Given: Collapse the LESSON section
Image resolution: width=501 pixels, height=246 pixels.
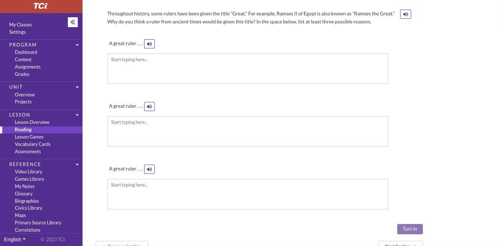Looking at the screenshot, I should pyautogui.click(x=77, y=115).
